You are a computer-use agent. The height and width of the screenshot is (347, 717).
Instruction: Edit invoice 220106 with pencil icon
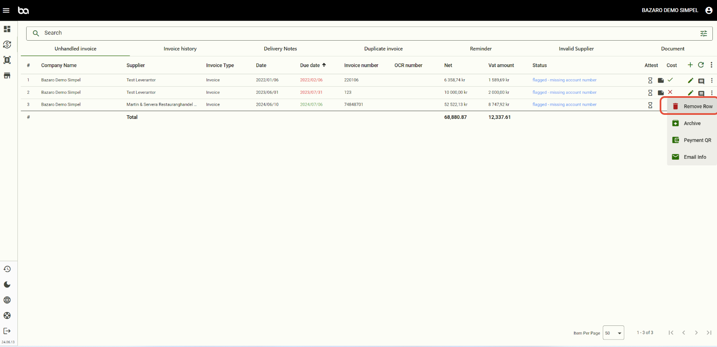pos(690,80)
